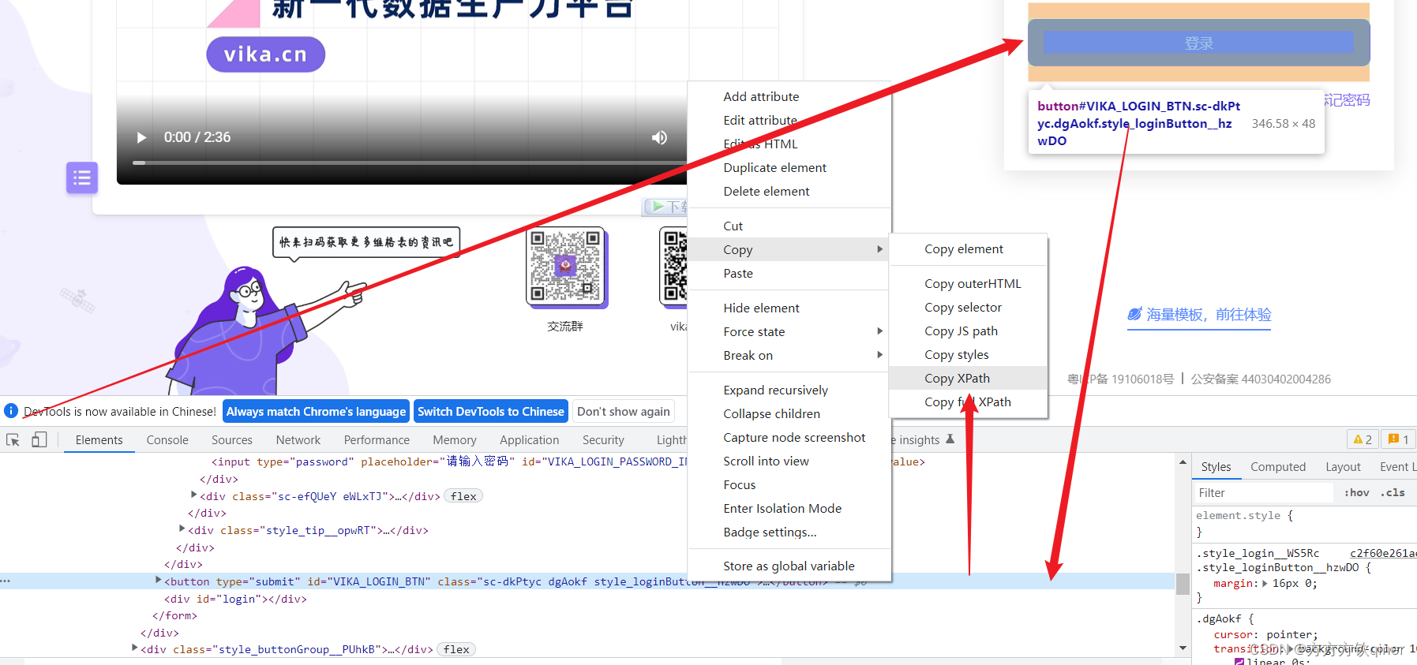Click Always match Chrome's language
The image size is (1417, 665).
pos(316,412)
